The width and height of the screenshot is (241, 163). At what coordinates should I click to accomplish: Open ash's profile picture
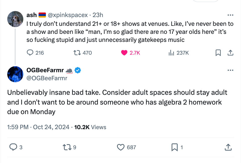coord(15,19)
